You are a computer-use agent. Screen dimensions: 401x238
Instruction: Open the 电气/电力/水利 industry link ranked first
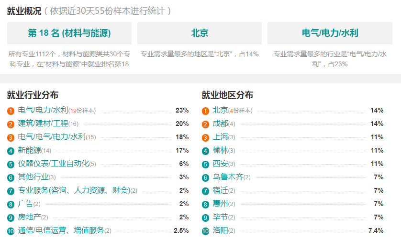[x=43, y=110]
